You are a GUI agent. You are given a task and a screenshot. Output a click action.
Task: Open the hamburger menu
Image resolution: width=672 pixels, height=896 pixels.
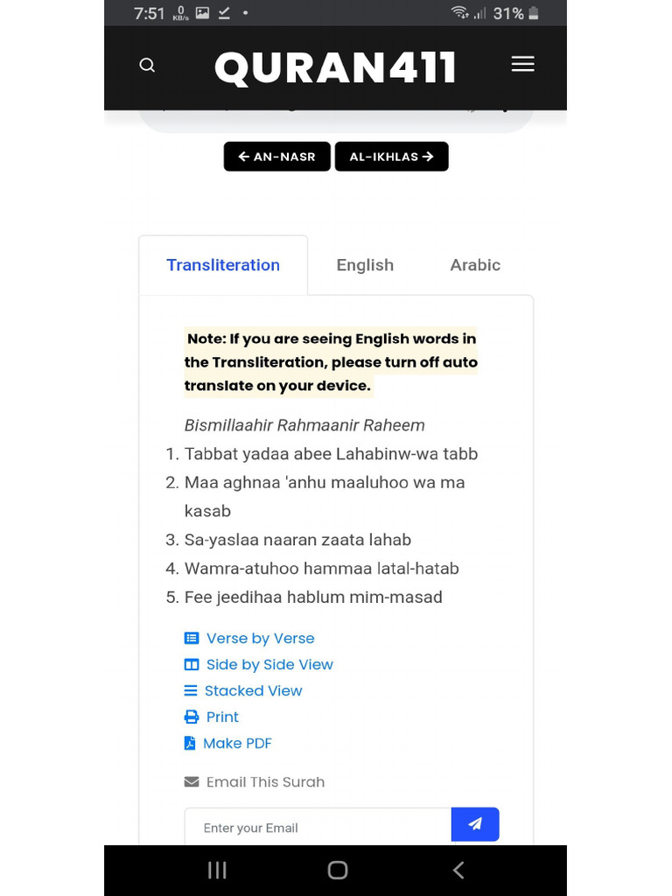tap(522, 65)
